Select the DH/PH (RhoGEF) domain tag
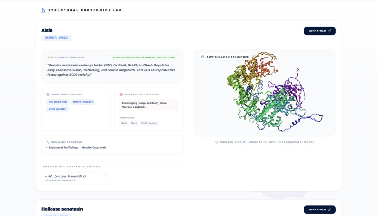Screen dimensions: 377x216 coord(83,102)
